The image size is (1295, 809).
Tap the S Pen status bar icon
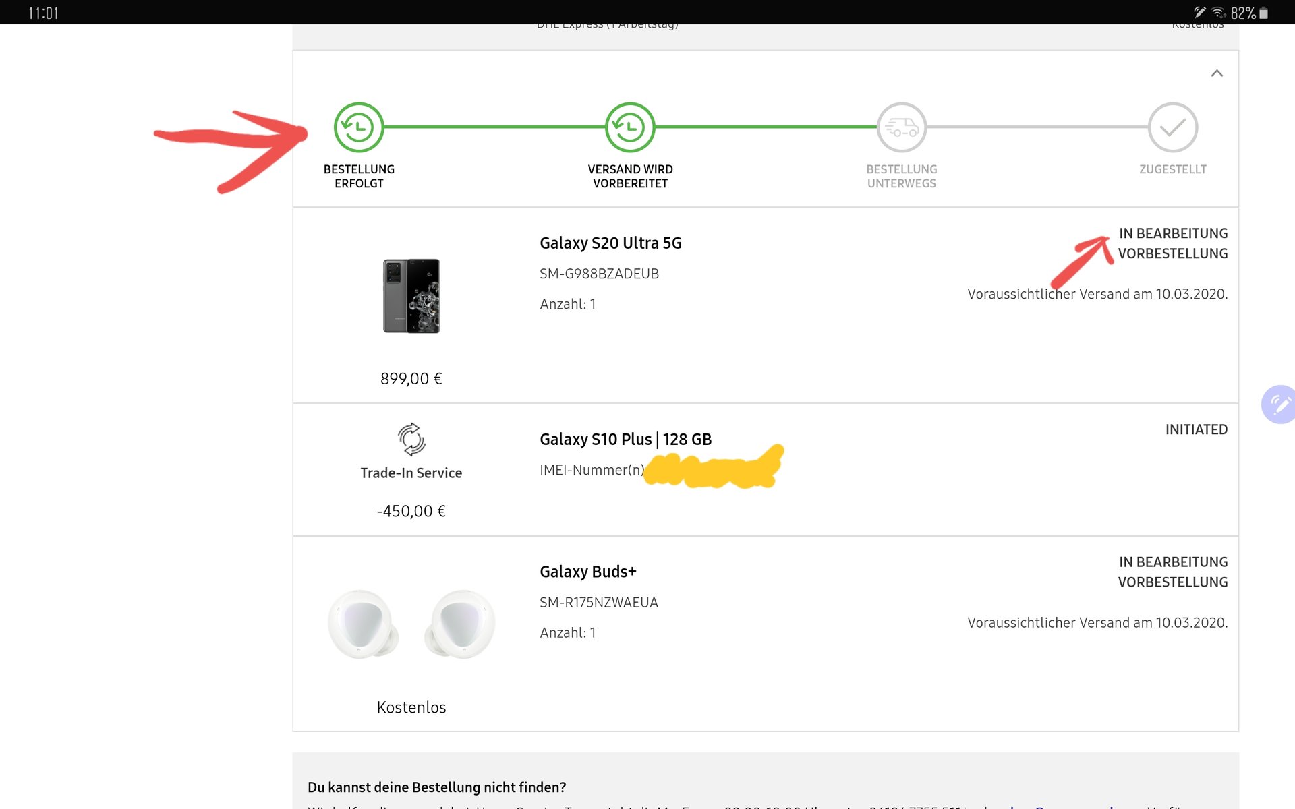[1200, 12]
